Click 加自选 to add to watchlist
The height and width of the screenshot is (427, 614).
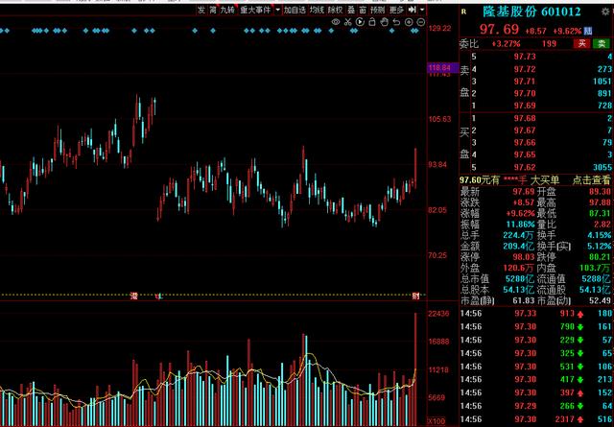click(x=295, y=10)
